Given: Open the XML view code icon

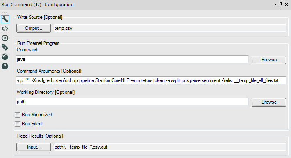Looking at the screenshot, I should coord(5,29).
